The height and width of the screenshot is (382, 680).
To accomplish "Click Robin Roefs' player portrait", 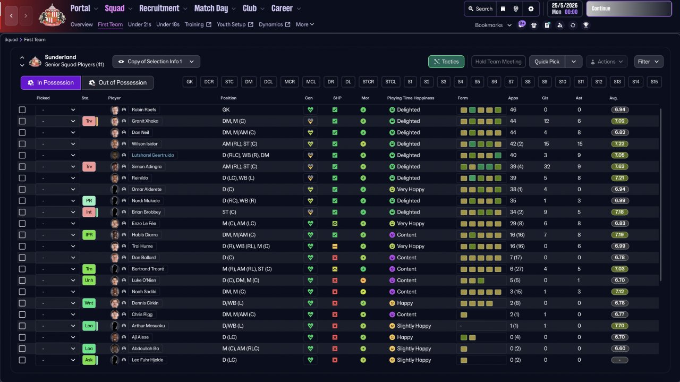I will pyautogui.click(x=114, y=109).
